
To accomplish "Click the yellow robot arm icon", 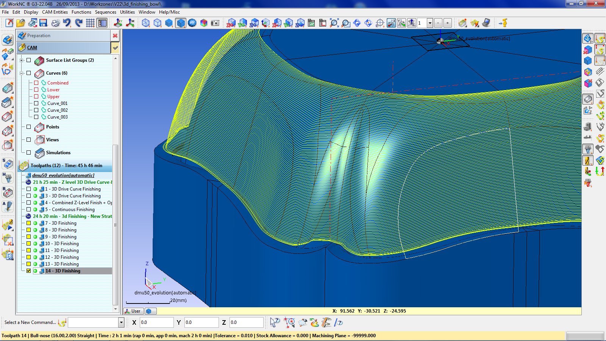I will pos(503,23).
